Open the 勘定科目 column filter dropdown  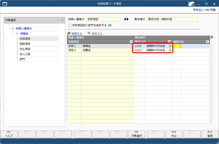[x=169, y=41]
